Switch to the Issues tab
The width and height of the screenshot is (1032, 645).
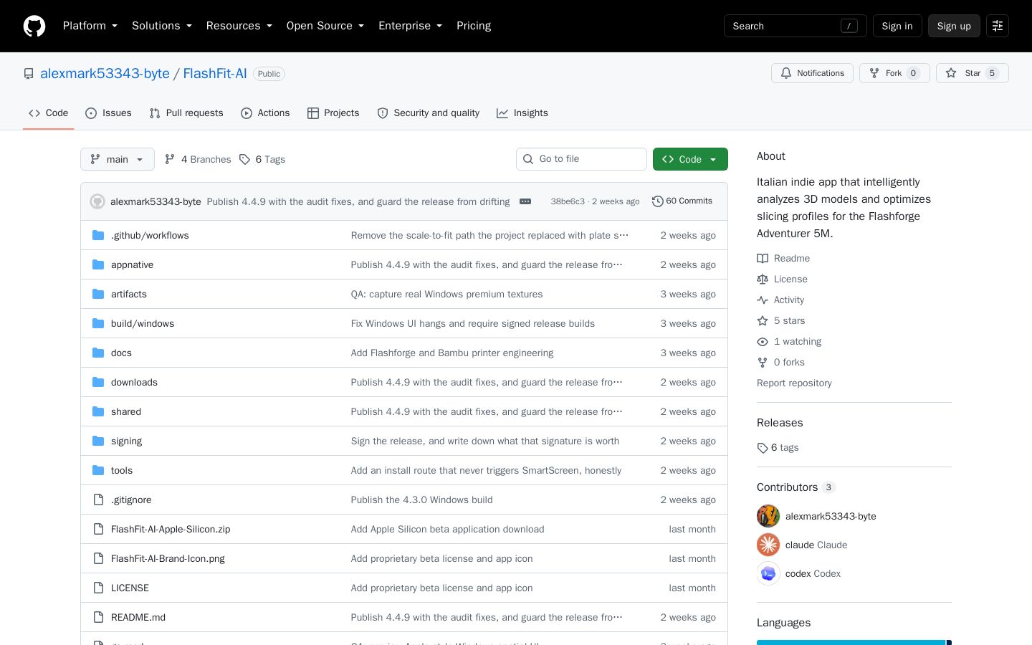(108, 113)
